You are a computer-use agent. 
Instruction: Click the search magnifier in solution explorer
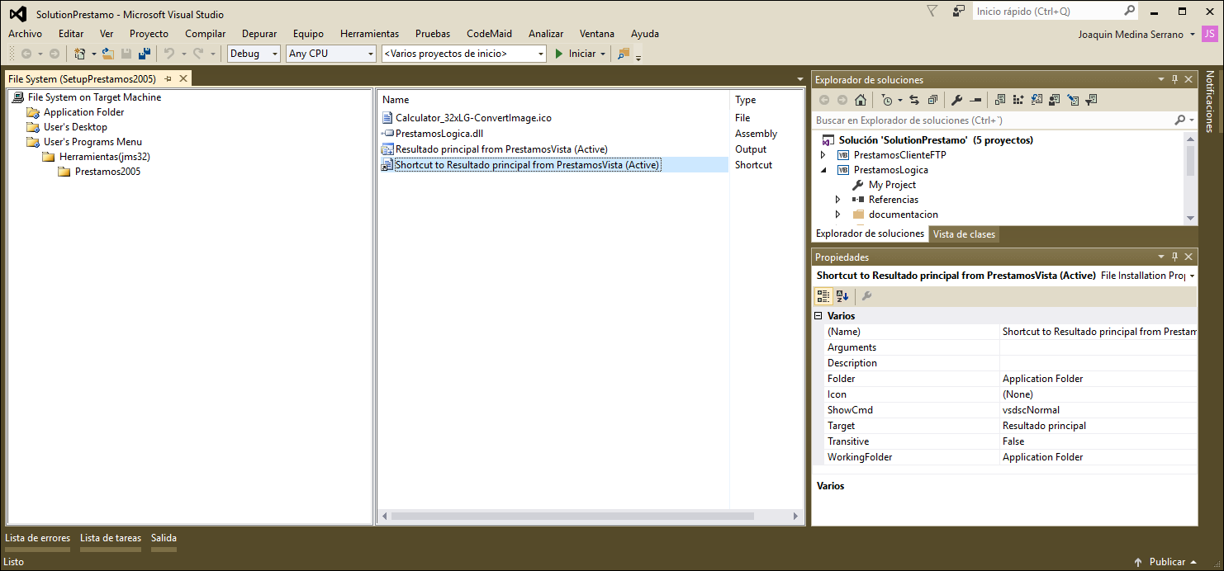pyautogui.click(x=1179, y=120)
